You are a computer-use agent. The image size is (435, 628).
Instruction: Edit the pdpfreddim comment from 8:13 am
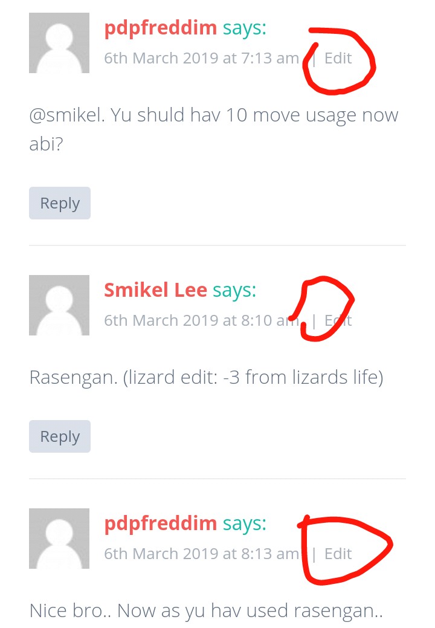[x=338, y=554]
